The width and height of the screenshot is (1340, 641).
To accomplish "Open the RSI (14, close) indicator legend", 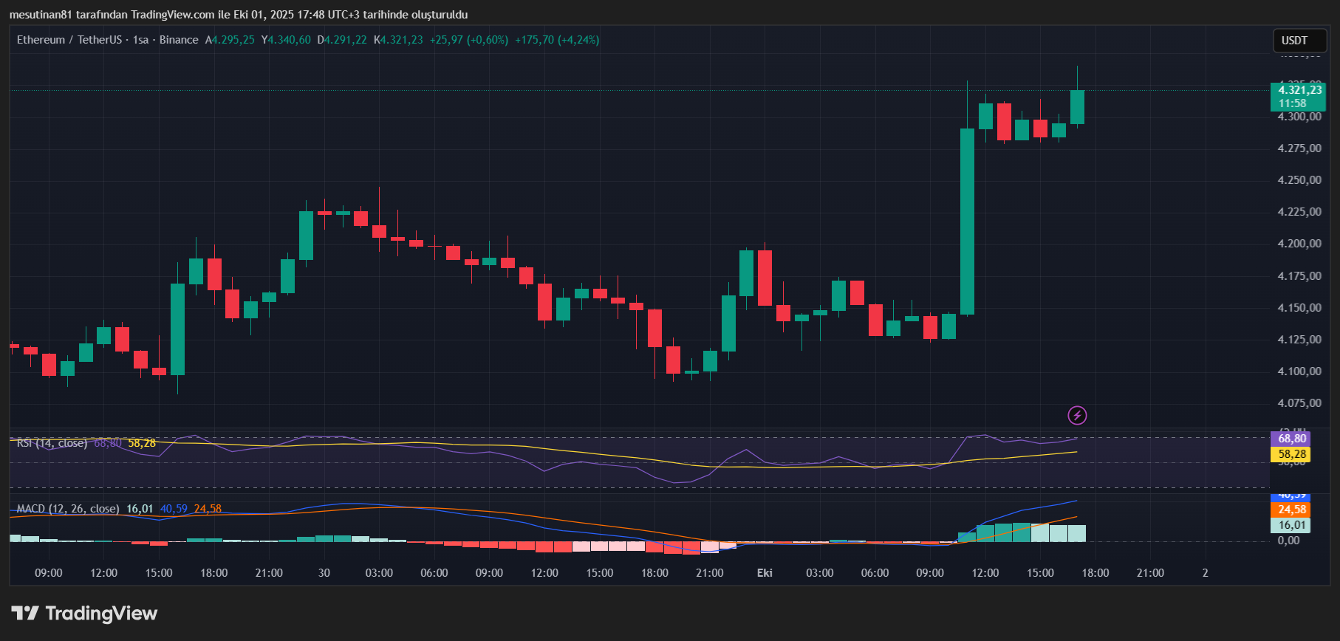I will point(52,443).
